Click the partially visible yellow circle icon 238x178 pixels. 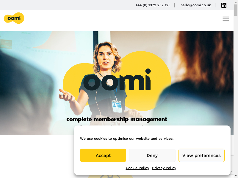pyautogui.click(x=110, y=176)
